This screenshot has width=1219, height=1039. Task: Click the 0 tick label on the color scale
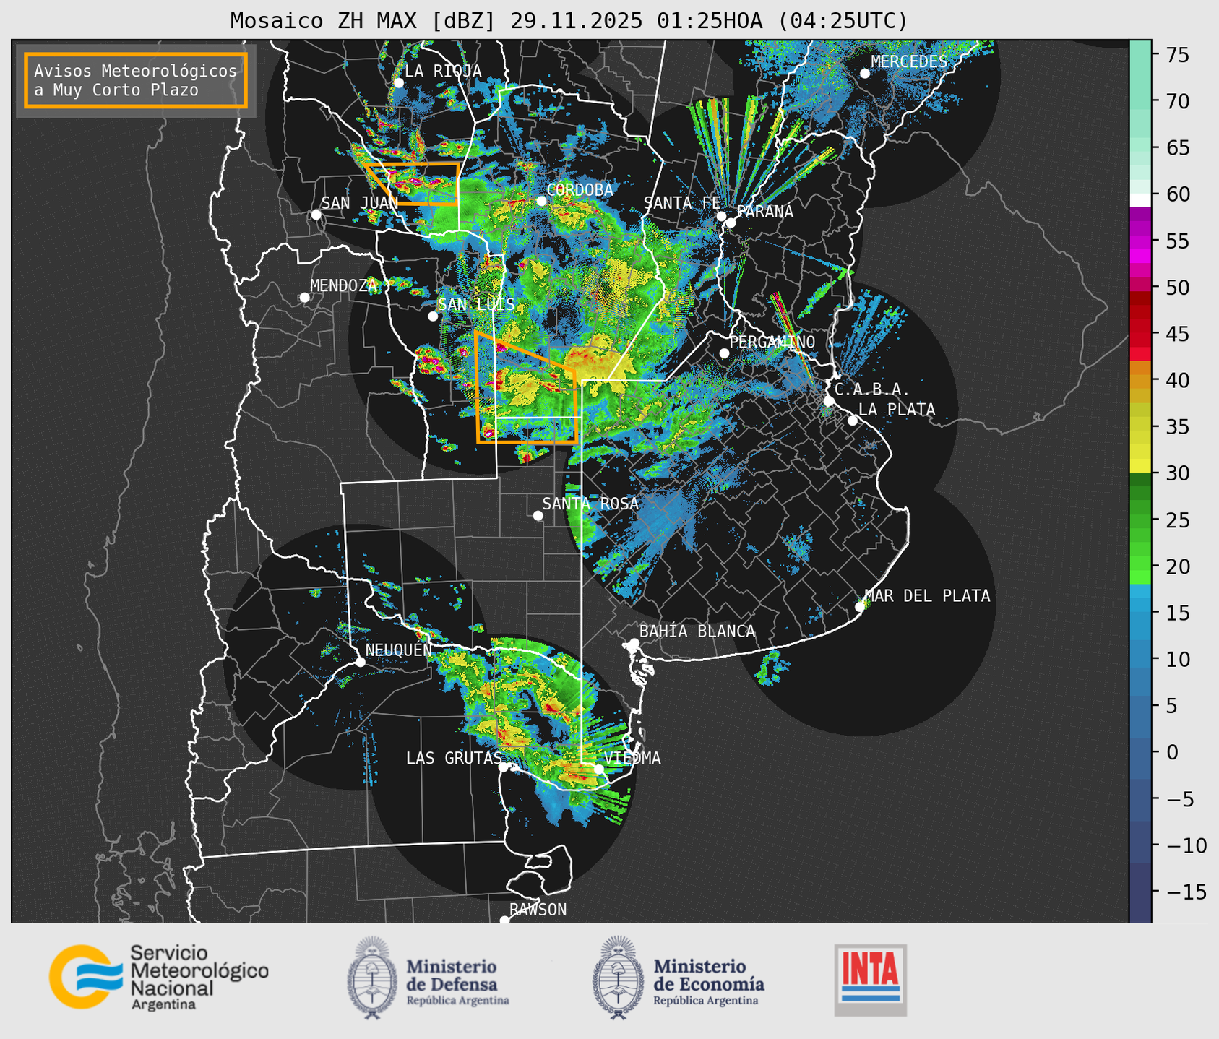coord(1171,752)
